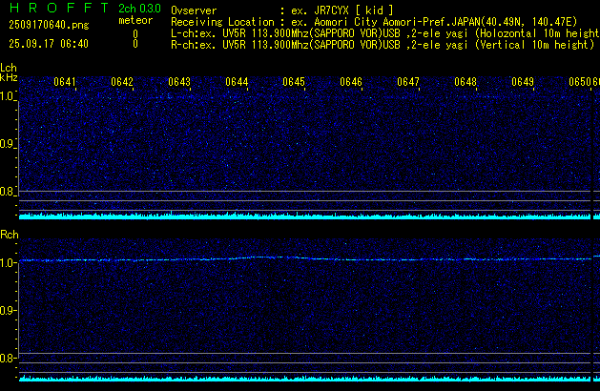Click the Lch 0.8 kHz axis label
The width and height of the screenshot is (600, 391).
point(8,192)
